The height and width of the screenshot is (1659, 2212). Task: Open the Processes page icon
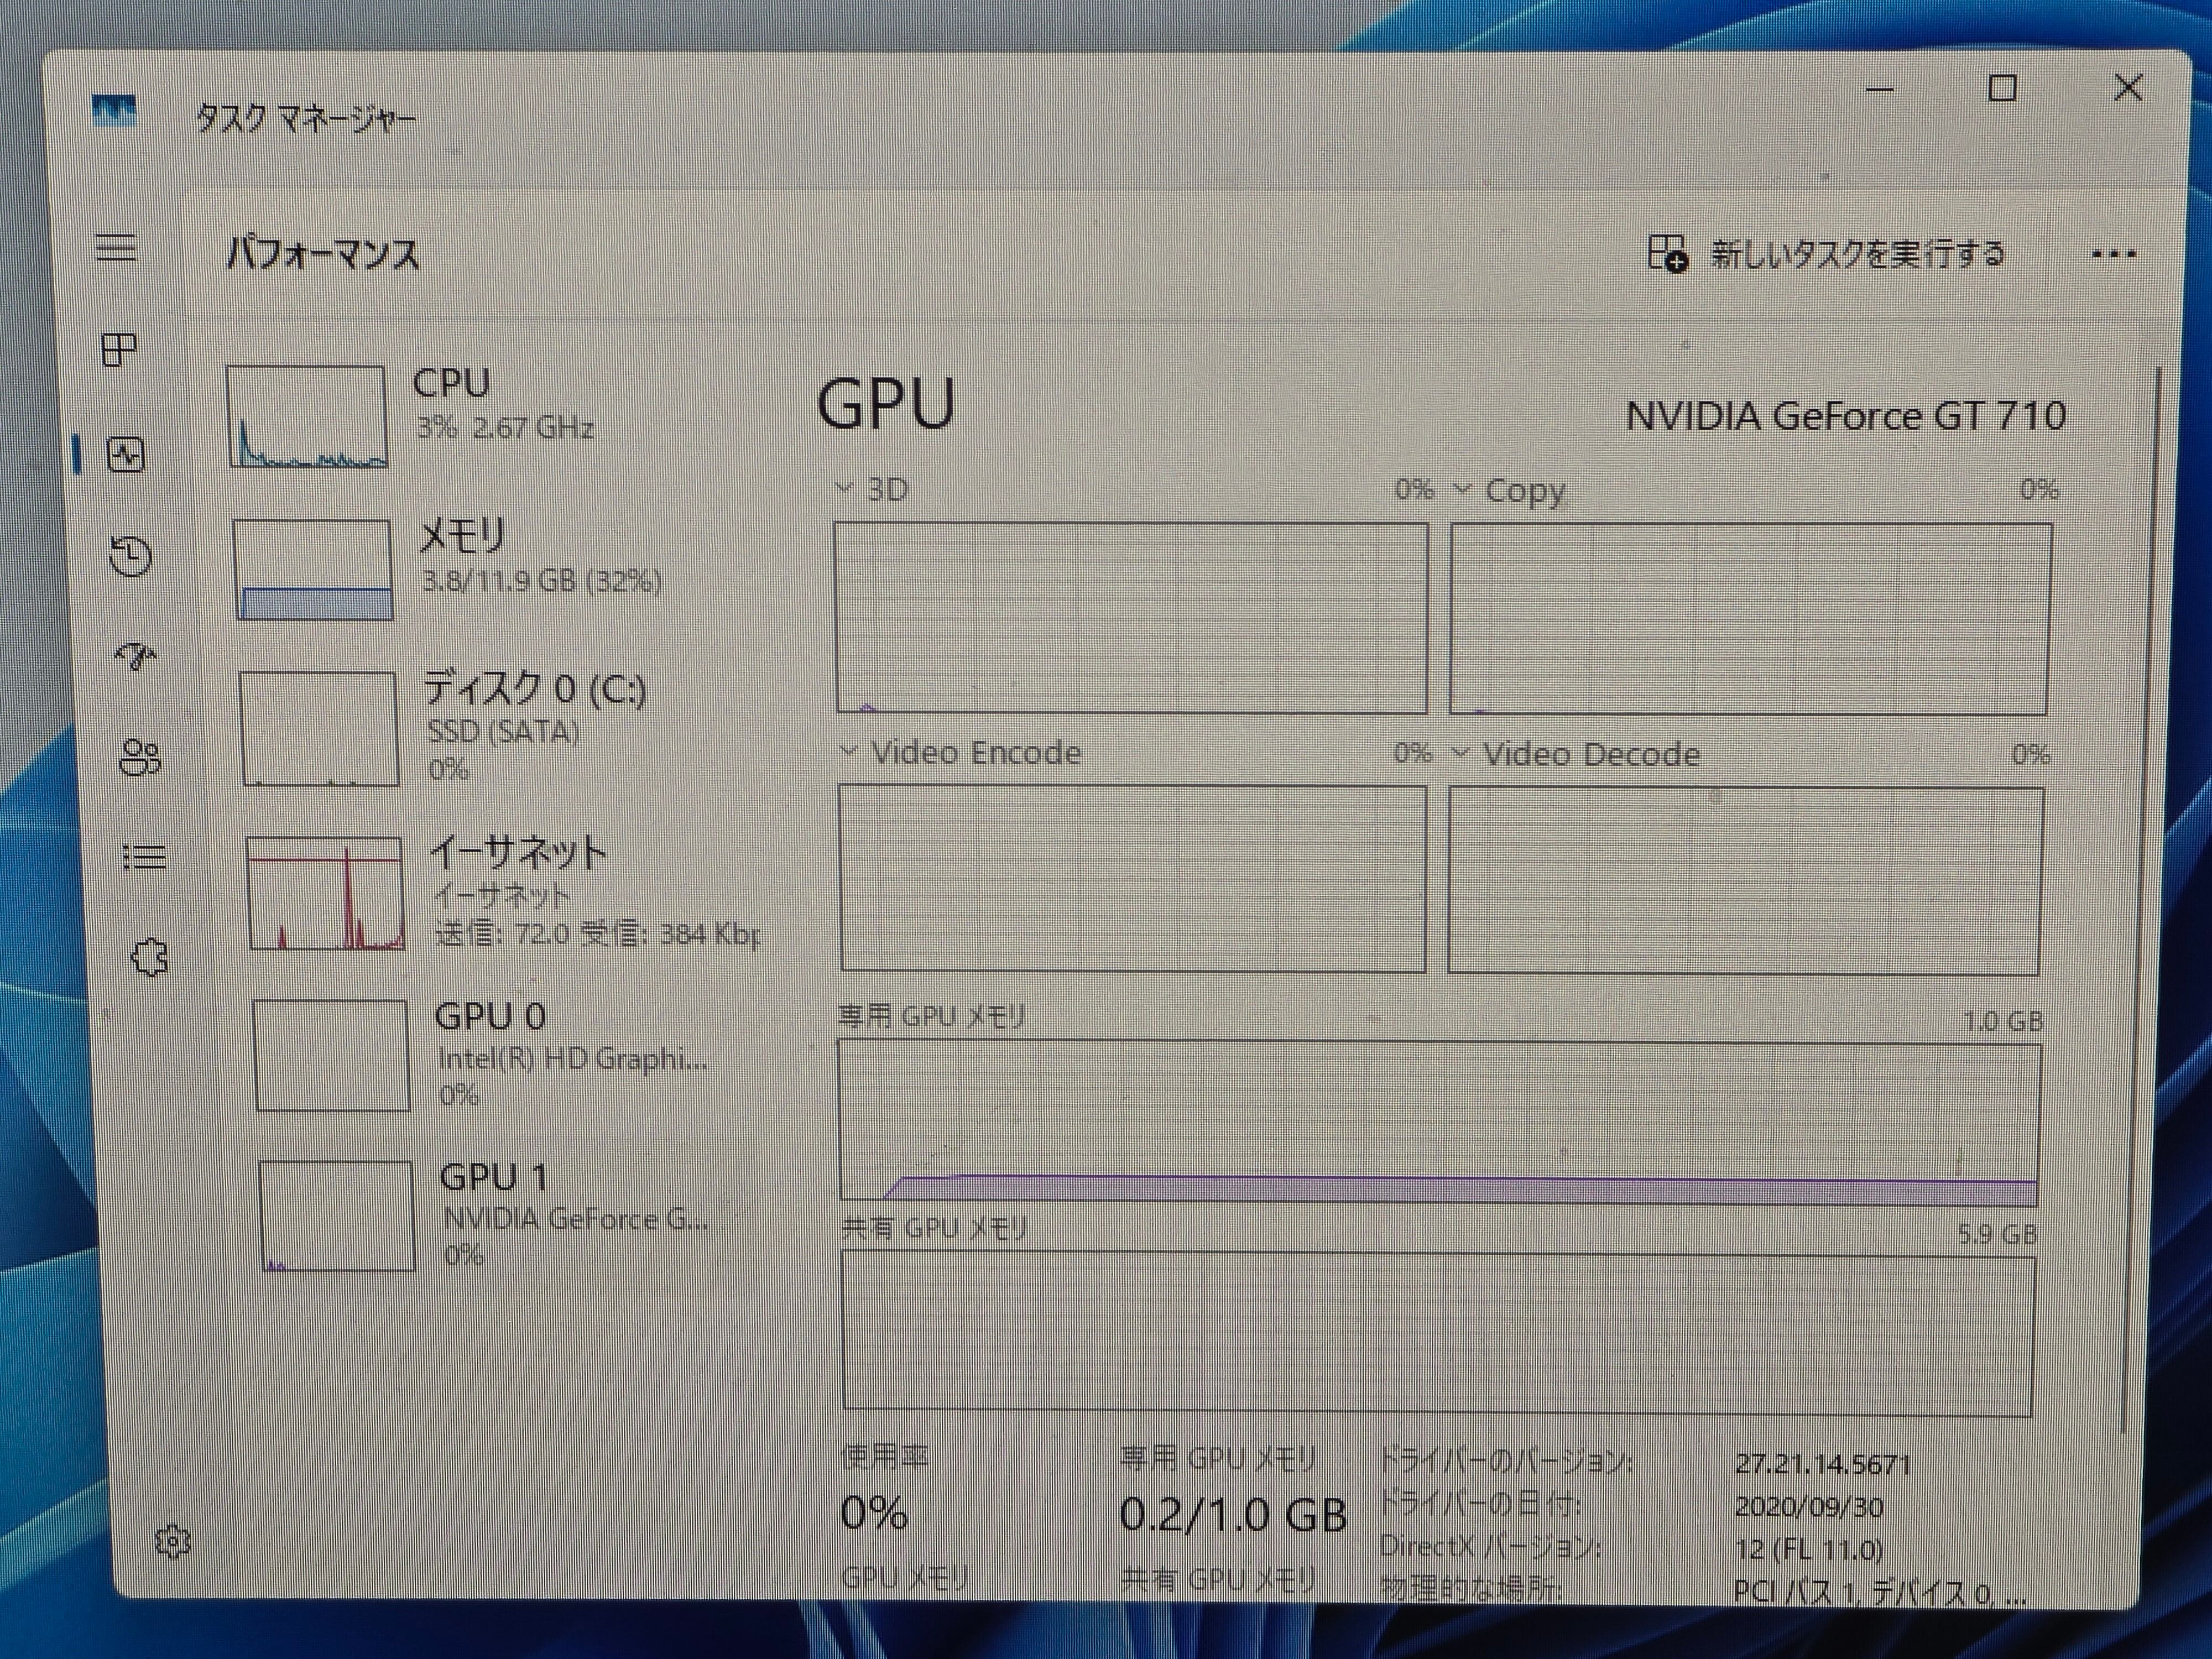[120, 350]
